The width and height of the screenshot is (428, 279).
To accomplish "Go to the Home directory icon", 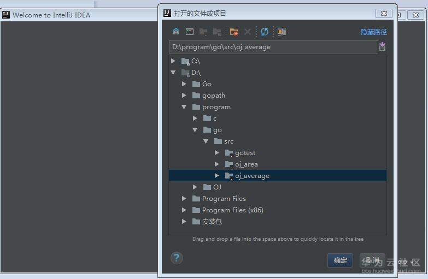I will (x=176, y=31).
